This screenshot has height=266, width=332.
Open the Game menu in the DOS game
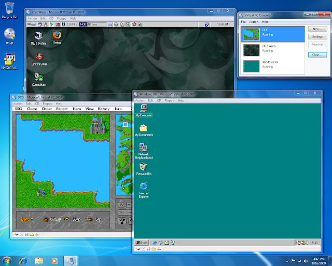[32, 109]
